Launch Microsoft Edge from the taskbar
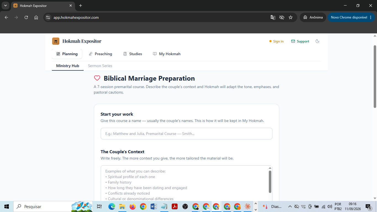This screenshot has height=212, width=377. pyautogui.click(x=112, y=206)
